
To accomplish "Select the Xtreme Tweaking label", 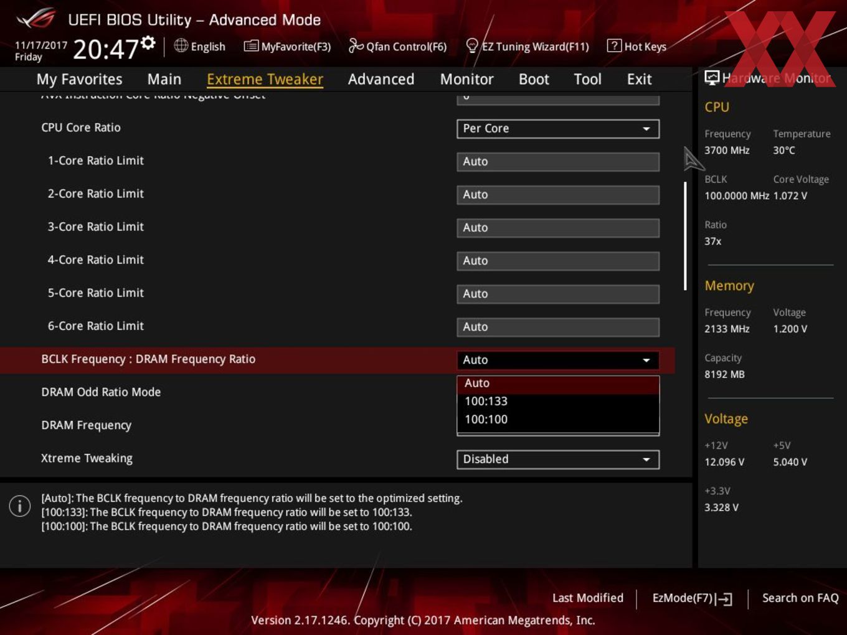I will [x=87, y=458].
